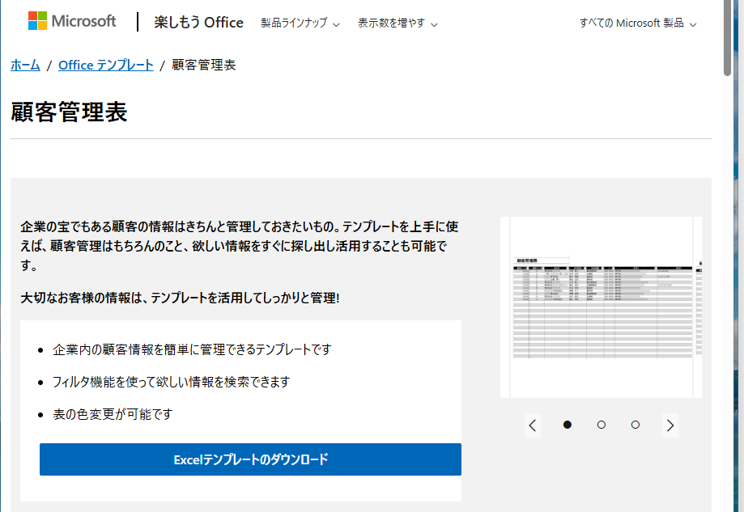Click the 顧客管理表 breadcrumb text
Viewport: 744px width, 512px height.
(x=203, y=65)
